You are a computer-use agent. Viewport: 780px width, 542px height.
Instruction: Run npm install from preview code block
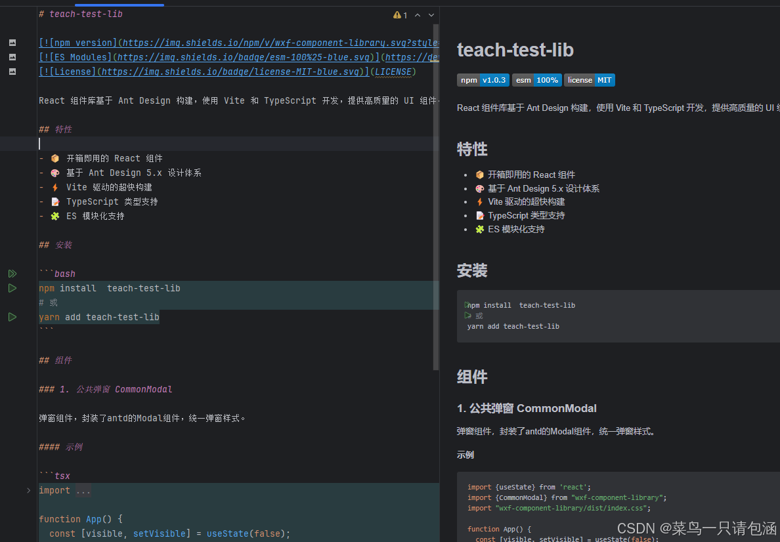tap(467, 305)
